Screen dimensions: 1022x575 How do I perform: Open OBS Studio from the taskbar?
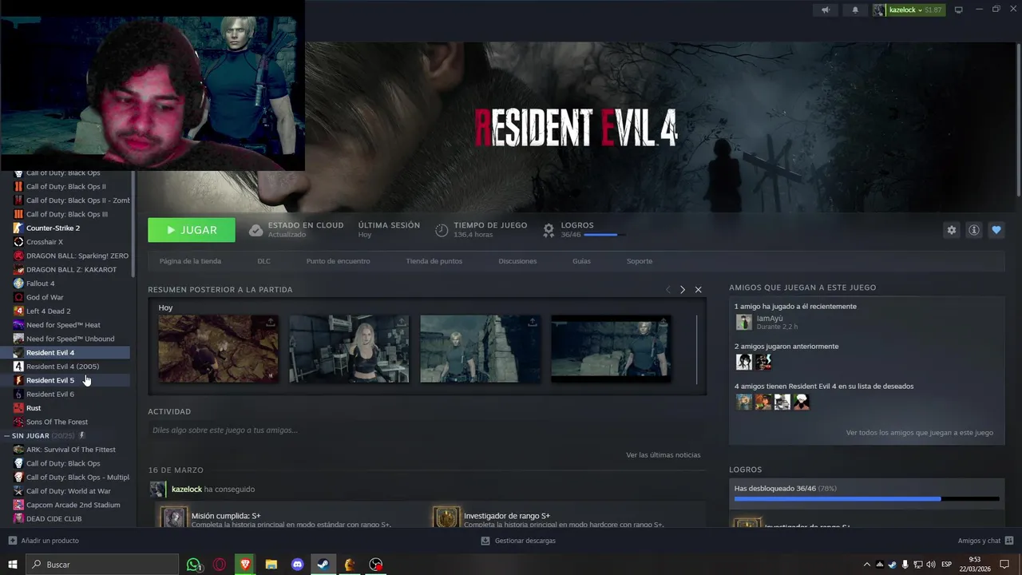pos(376,565)
